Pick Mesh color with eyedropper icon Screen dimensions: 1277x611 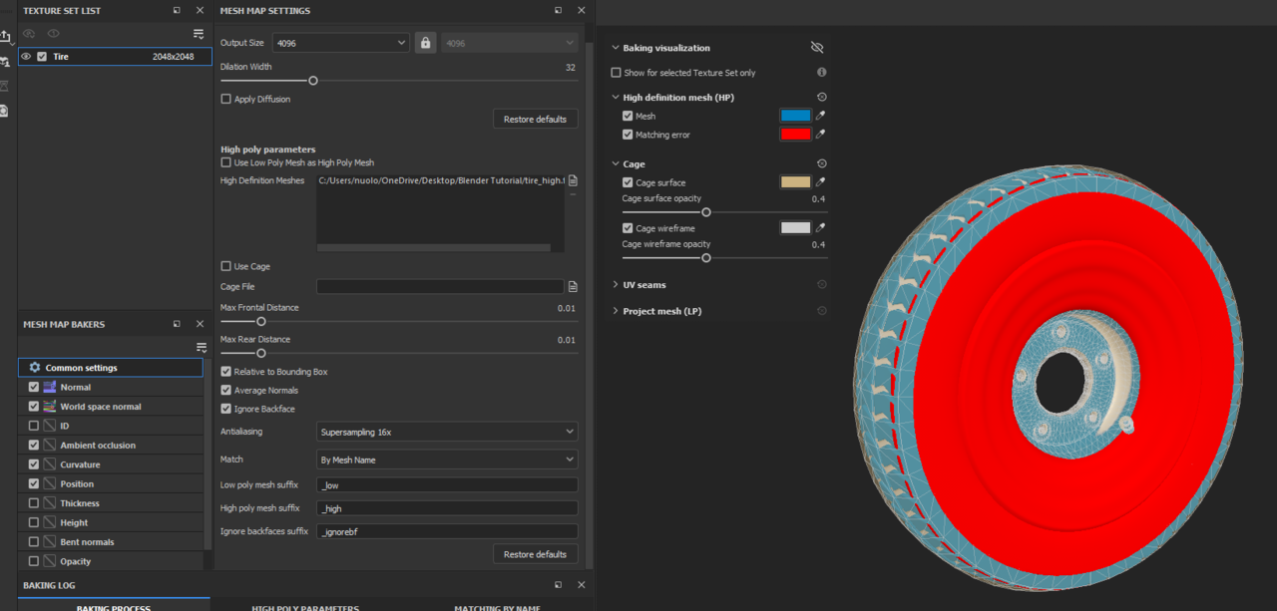821,116
